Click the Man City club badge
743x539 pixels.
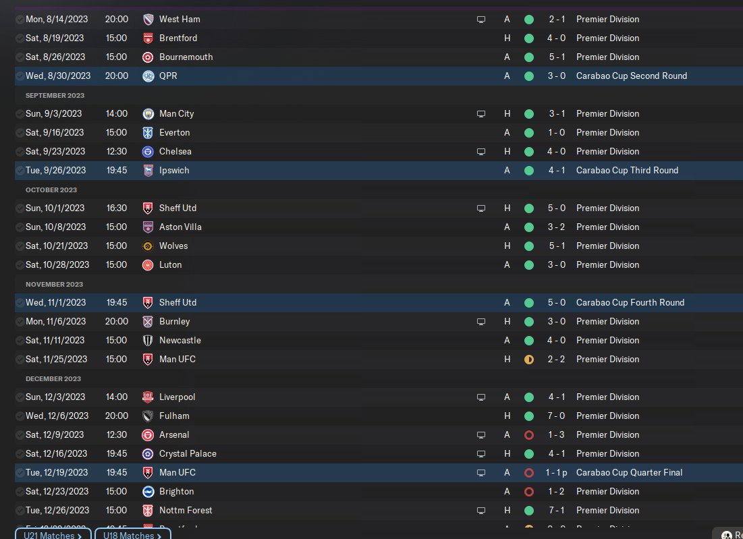[x=148, y=114]
